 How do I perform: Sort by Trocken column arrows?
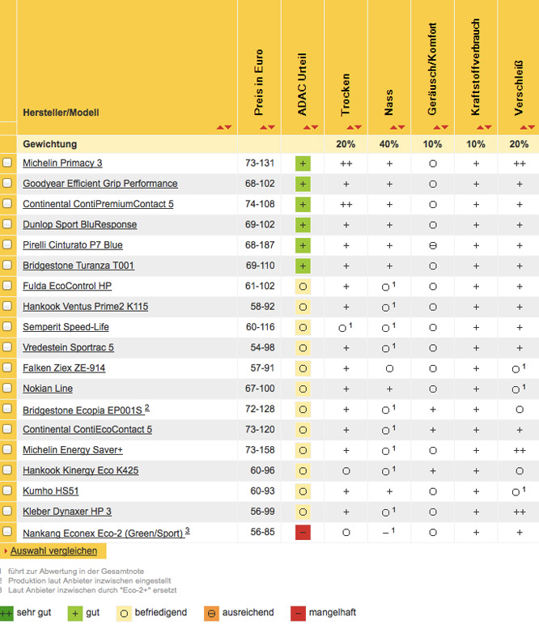click(x=354, y=127)
